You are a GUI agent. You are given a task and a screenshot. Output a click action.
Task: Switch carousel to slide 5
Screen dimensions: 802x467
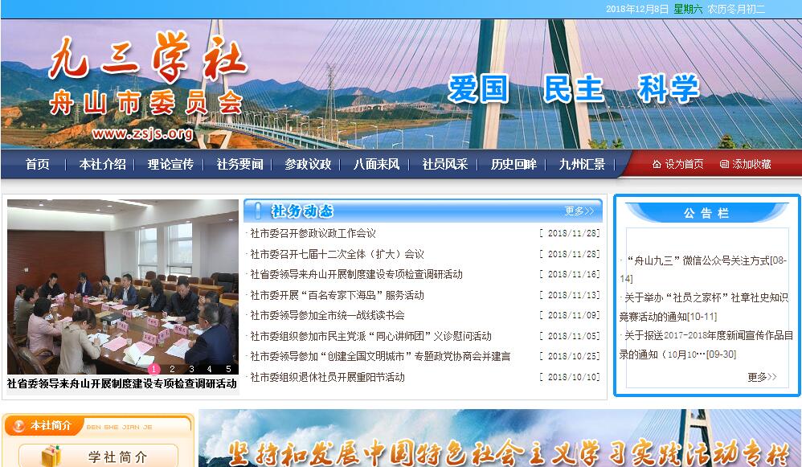coord(228,369)
